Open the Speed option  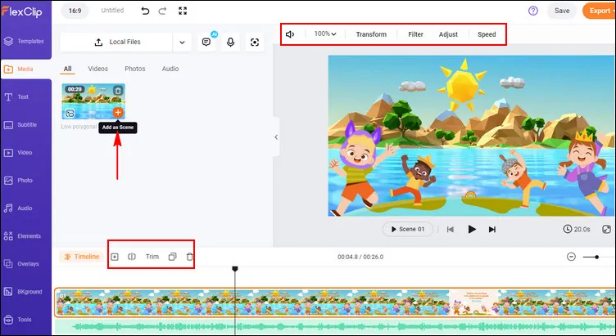[487, 34]
